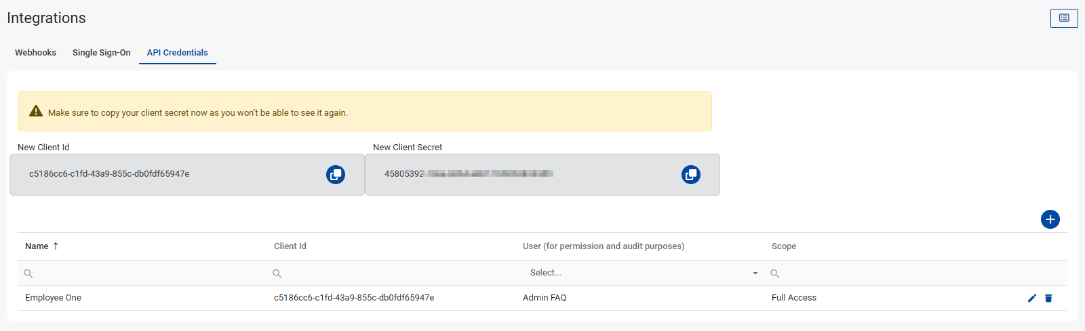Delete the Employee One credential

pos(1048,298)
